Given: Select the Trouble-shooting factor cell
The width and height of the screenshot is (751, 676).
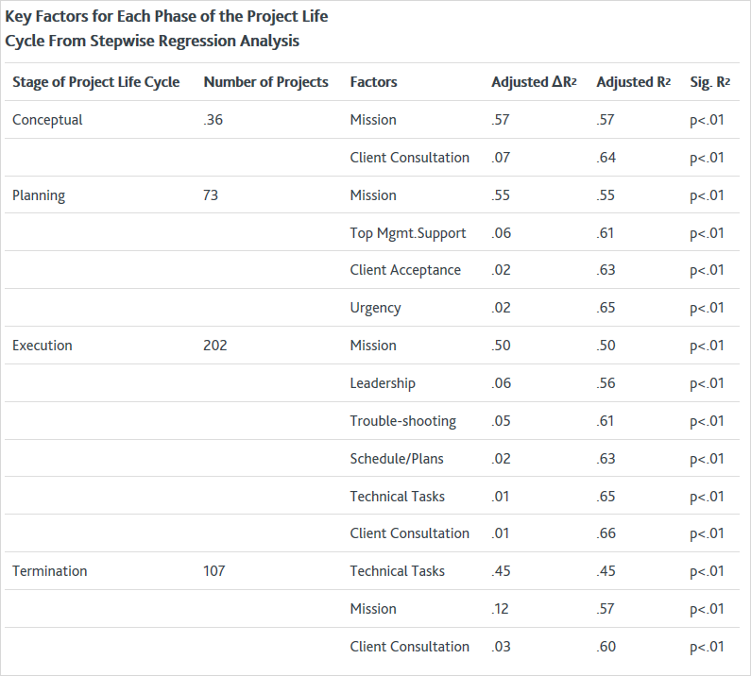Looking at the screenshot, I should (402, 421).
